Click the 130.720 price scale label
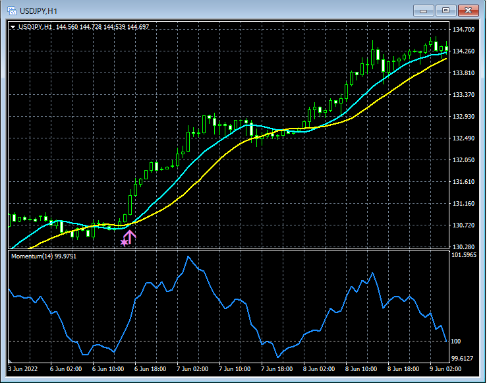Image resolution: width=487 pixels, height=383 pixels. 464,225
